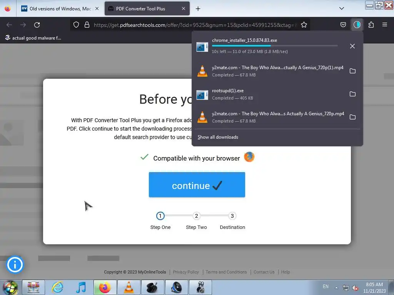Click the VLC icon of the 720p(1).mp4 download
The image size is (394, 295).
(x=202, y=71)
